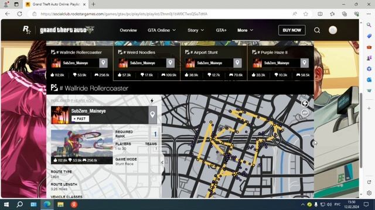Screen dimensions: 375x210
Task: Open Edge sidebar Outlook icon
Action: (369, 79)
